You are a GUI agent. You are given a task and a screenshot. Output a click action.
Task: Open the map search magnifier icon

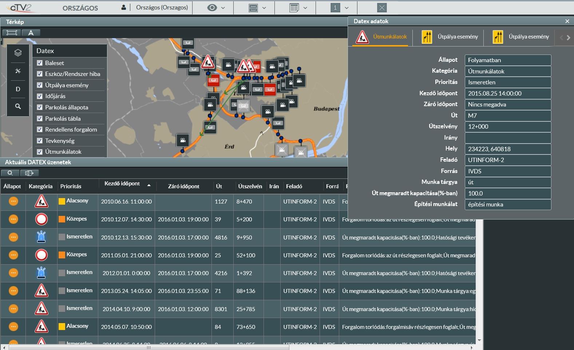pos(18,106)
